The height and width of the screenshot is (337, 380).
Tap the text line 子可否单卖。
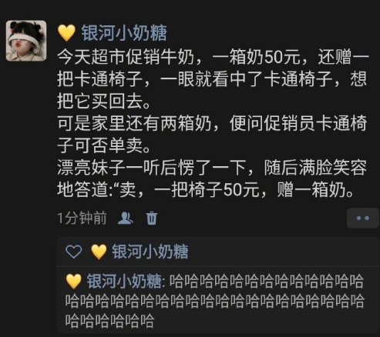(x=104, y=145)
